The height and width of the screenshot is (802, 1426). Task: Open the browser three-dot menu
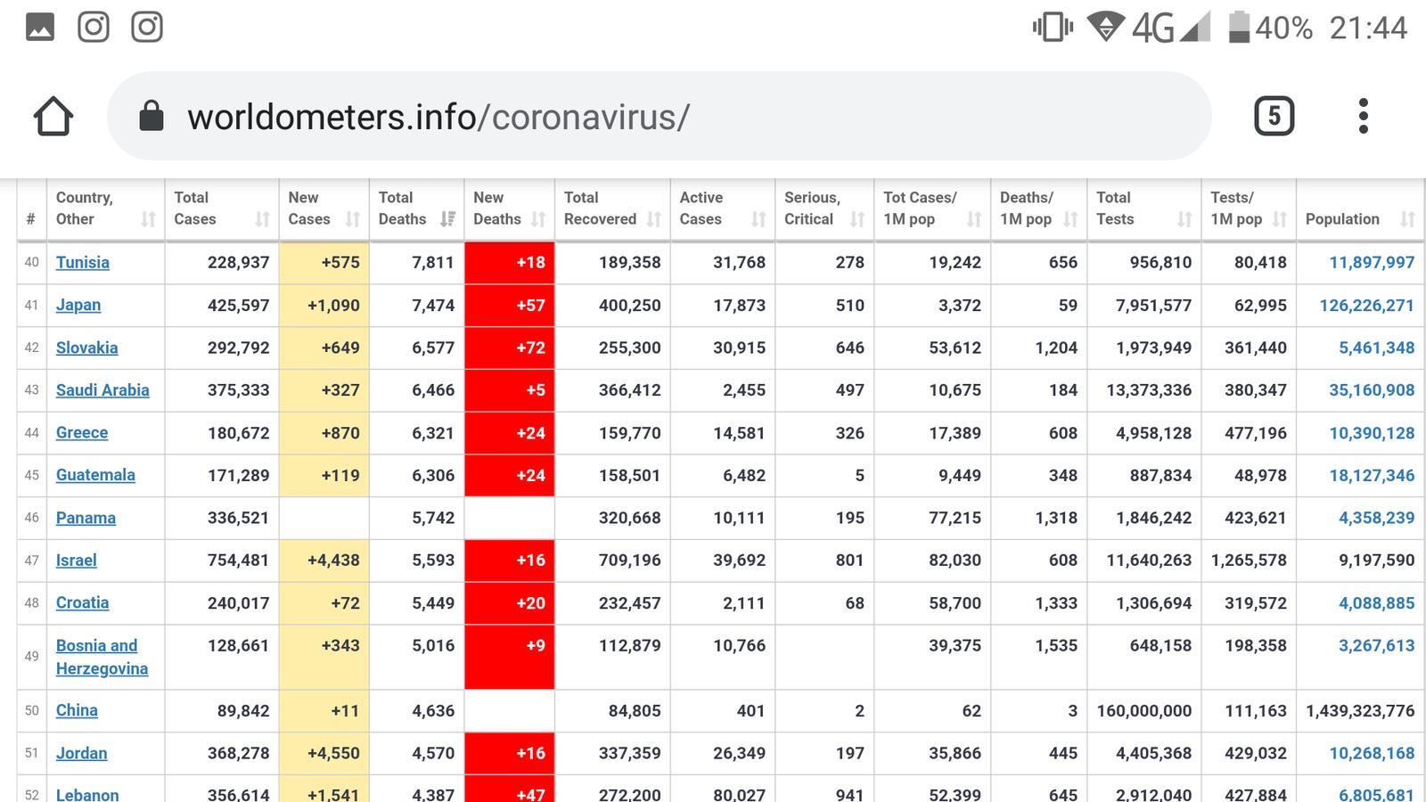pyautogui.click(x=1363, y=117)
